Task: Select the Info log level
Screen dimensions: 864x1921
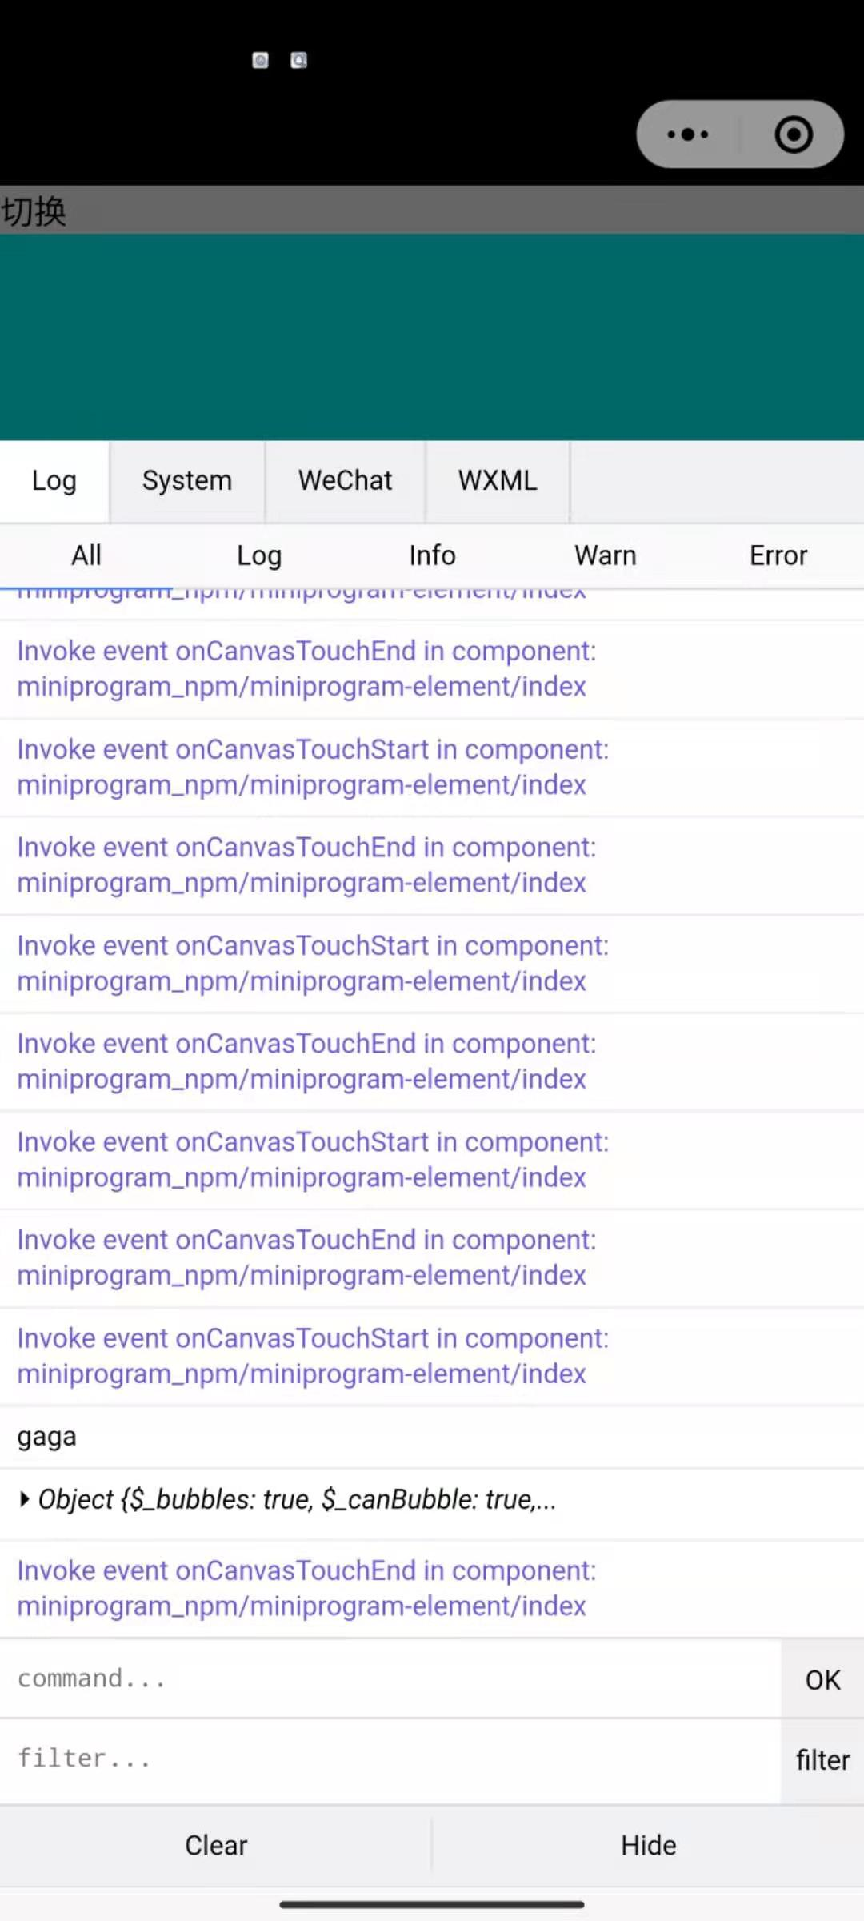Action: (x=432, y=555)
